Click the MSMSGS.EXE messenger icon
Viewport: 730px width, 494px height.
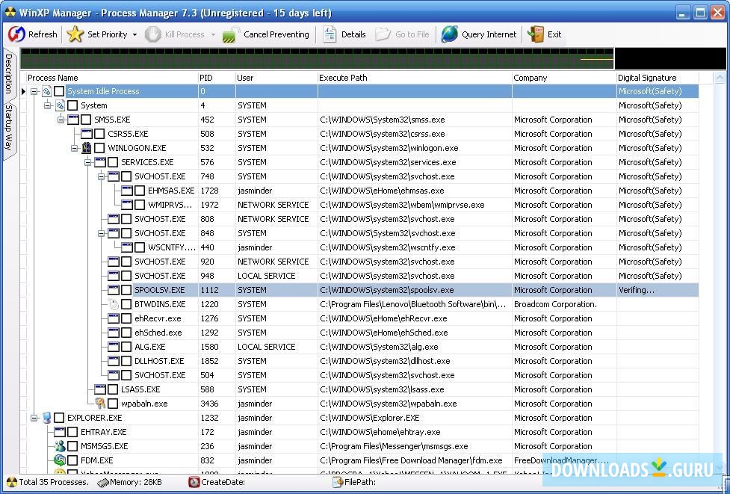click(x=60, y=446)
